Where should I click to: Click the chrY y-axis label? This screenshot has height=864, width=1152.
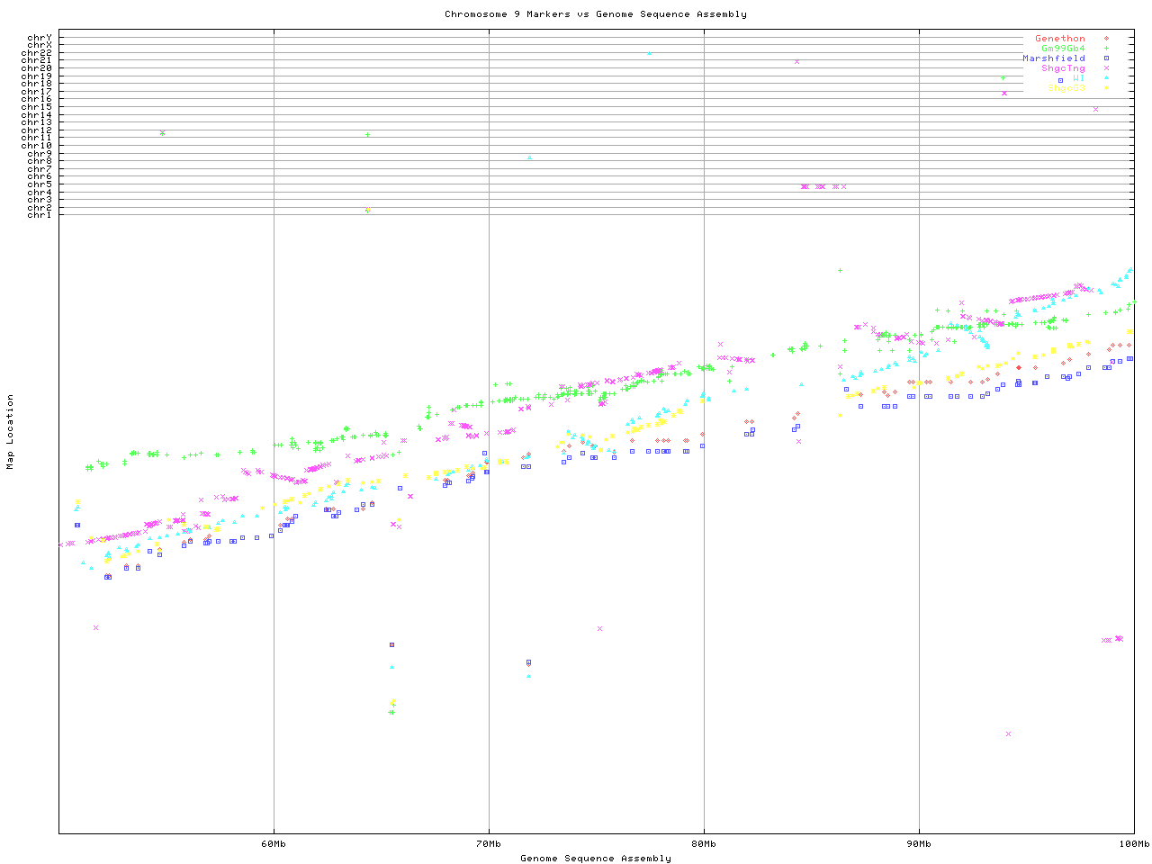(40, 37)
